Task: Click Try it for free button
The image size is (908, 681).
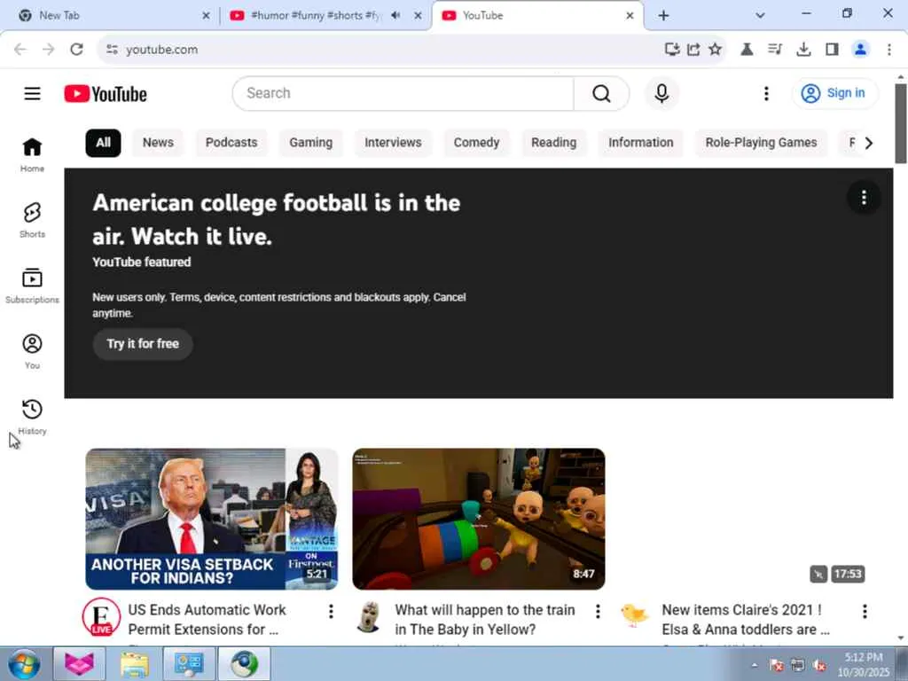Action: (143, 344)
